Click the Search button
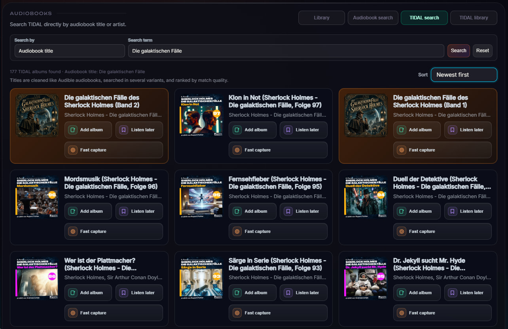The width and height of the screenshot is (508, 329). coord(459,51)
